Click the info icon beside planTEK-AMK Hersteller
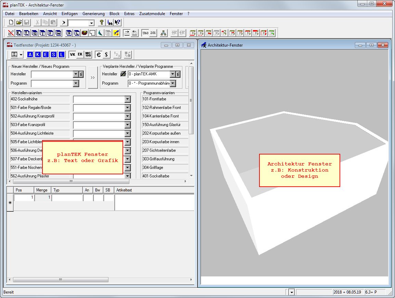 (178, 74)
